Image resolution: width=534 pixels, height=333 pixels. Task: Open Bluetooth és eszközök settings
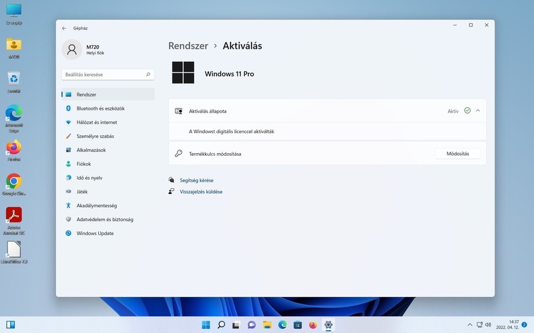(108, 109)
